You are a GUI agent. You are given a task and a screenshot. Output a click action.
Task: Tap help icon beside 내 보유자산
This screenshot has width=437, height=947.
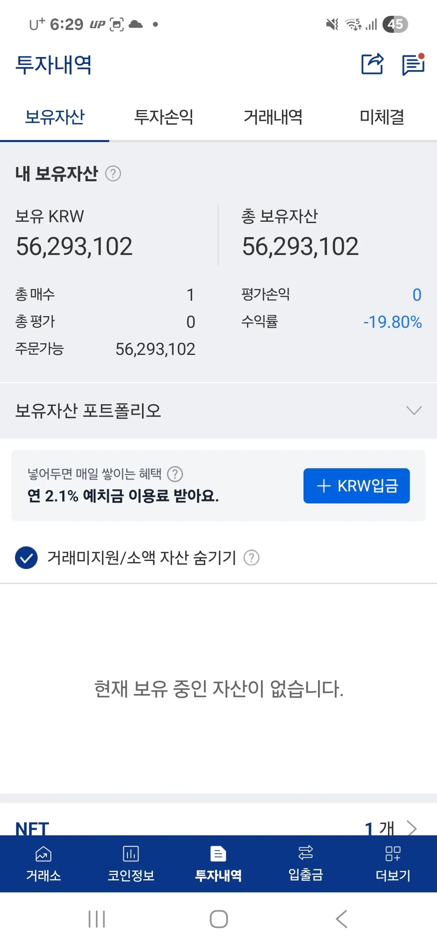click(x=113, y=174)
